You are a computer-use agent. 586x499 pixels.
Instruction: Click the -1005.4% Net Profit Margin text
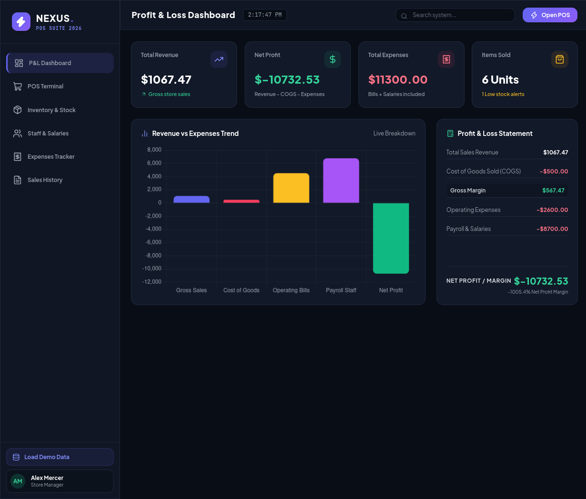point(538,292)
